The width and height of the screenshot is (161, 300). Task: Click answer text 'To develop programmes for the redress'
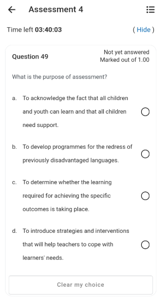coord(75,147)
